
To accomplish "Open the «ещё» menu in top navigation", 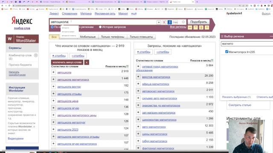I will (134, 14).
